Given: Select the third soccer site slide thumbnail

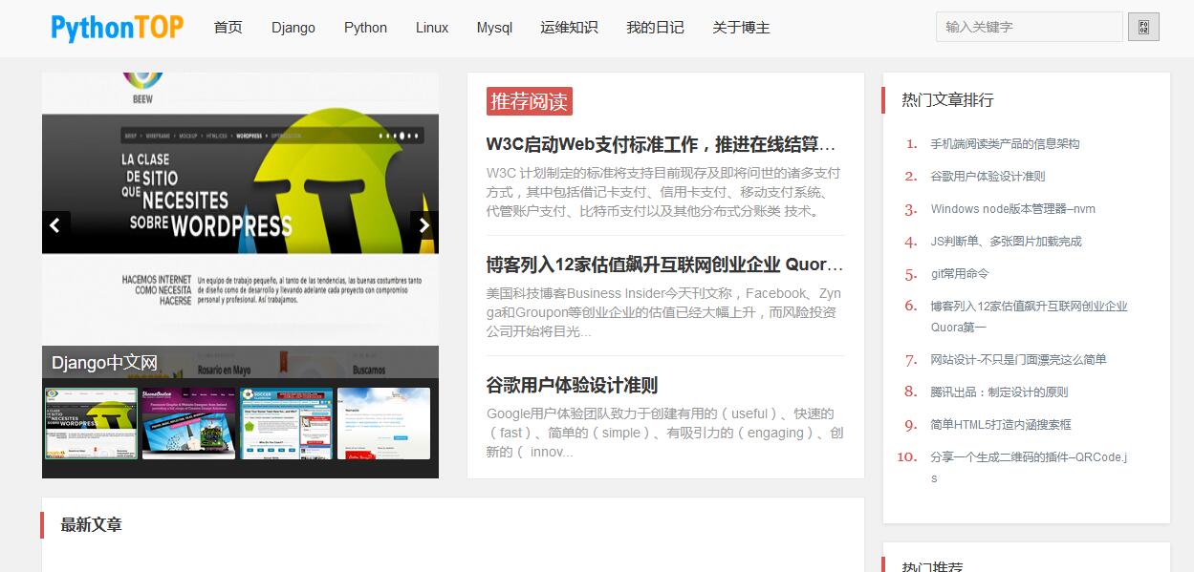Looking at the screenshot, I should 287,423.
